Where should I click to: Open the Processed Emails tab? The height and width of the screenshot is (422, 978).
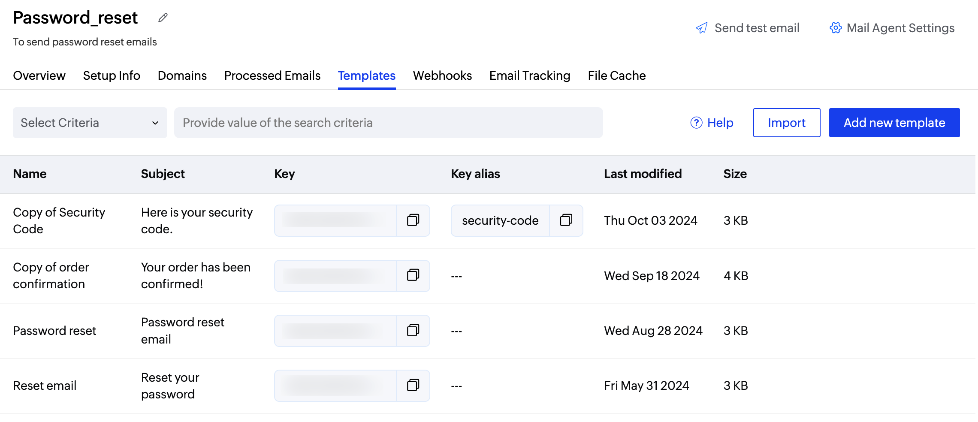pyautogui.click(x=272, y=75)
